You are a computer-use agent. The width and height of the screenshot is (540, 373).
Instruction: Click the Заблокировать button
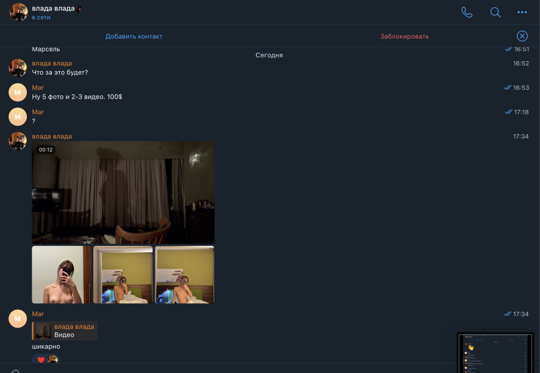[x=404, y=36]
